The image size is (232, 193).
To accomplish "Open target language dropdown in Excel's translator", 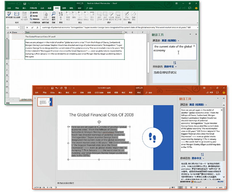I will coord(176,67).
